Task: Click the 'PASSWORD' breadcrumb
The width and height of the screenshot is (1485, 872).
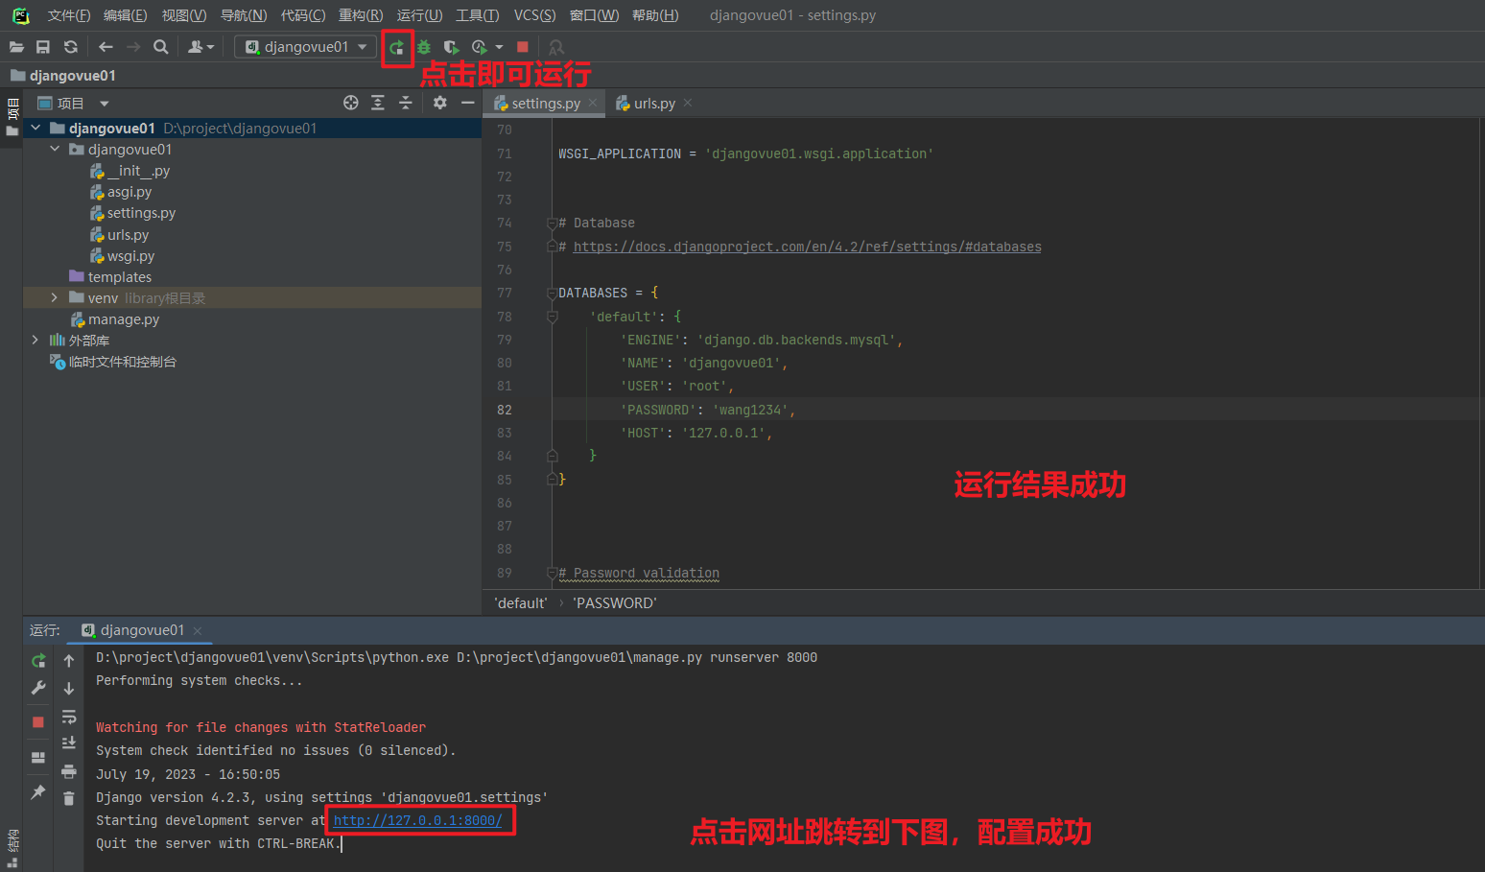Action: 614,603
